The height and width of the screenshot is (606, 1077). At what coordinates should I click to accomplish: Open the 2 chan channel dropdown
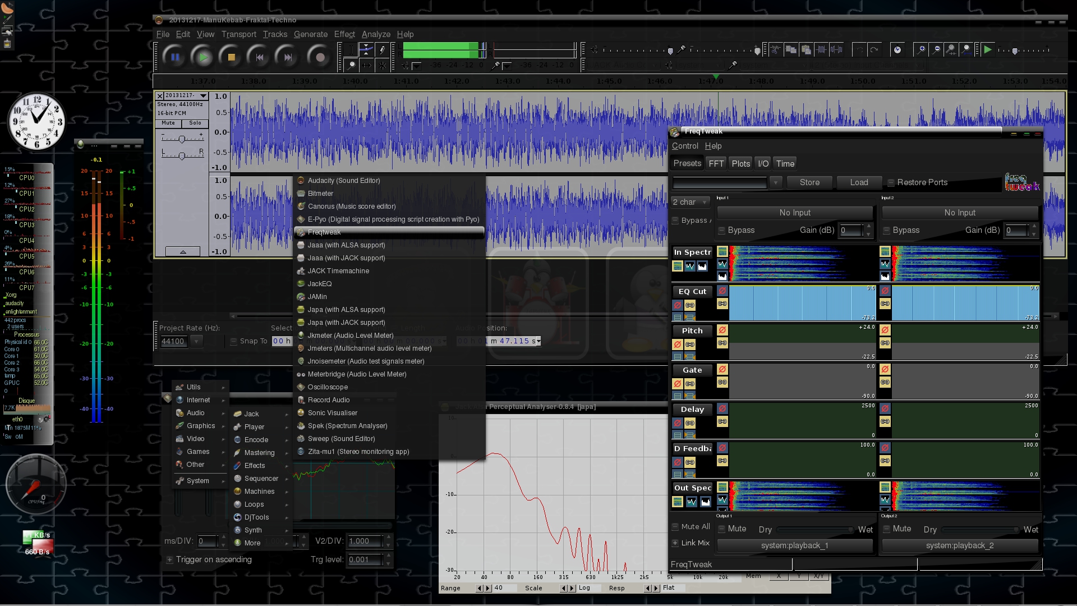(691, 202)
